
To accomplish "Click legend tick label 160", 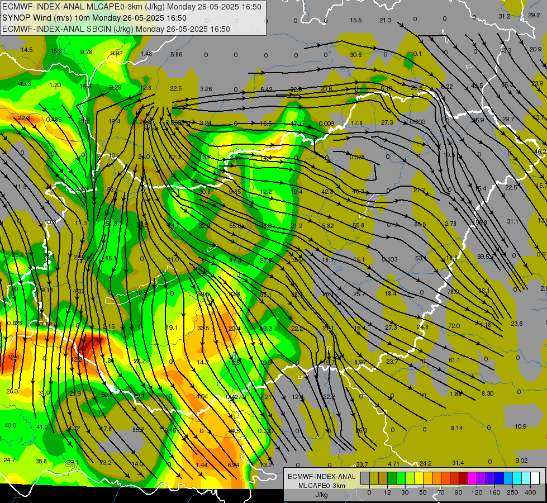I will pos(494,492).
